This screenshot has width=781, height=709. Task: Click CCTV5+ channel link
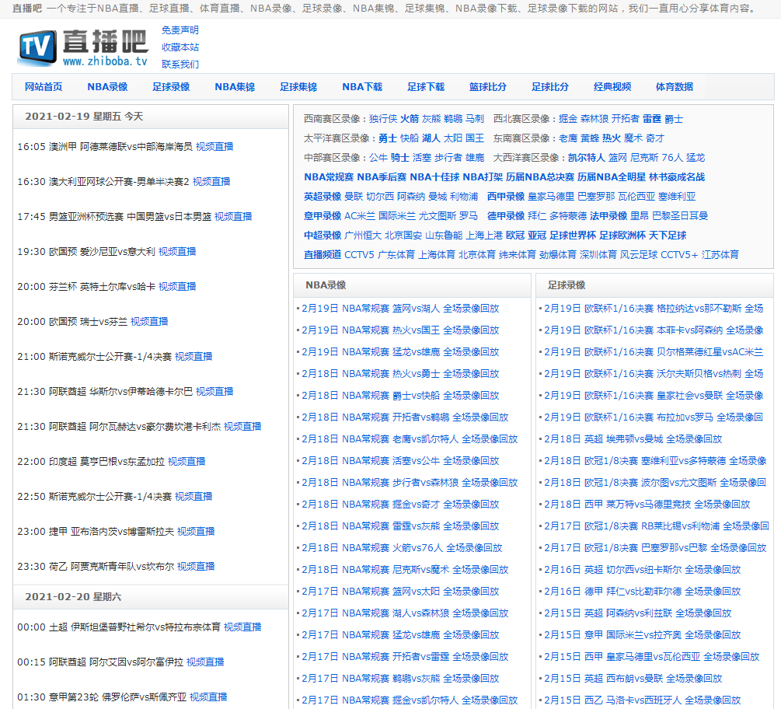click(x=679, y=254)
